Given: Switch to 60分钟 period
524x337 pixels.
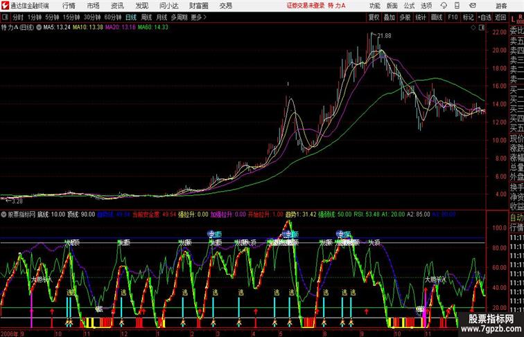Looking at the screenshot, I should point(113,17).
